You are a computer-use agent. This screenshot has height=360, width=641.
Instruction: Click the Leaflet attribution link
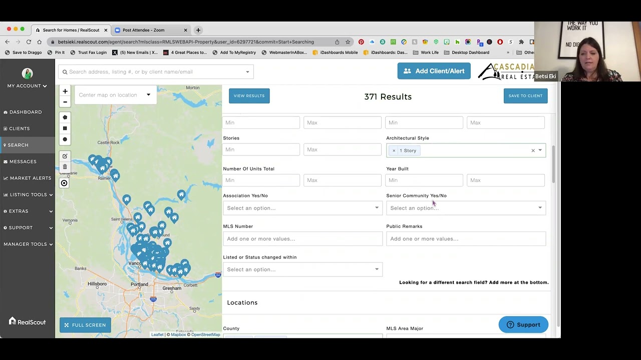coord(157,334)
